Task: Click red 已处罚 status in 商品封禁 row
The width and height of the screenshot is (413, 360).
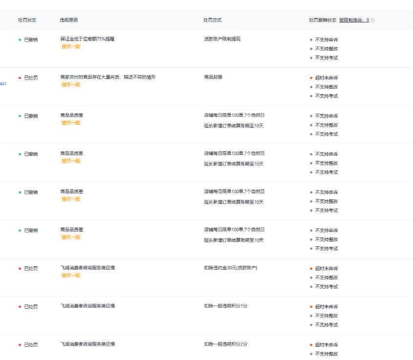Action: tap(31, 78)
